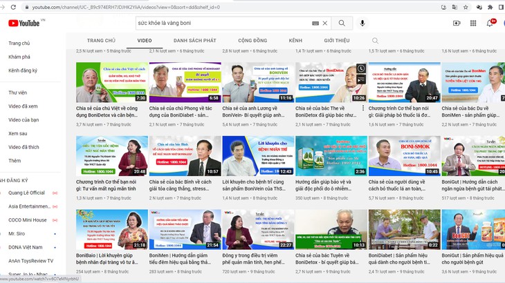Switch to the DANH SÁCH PHÁT tab
The height and width of the screenshot is (283, 505).
[195, 41]
